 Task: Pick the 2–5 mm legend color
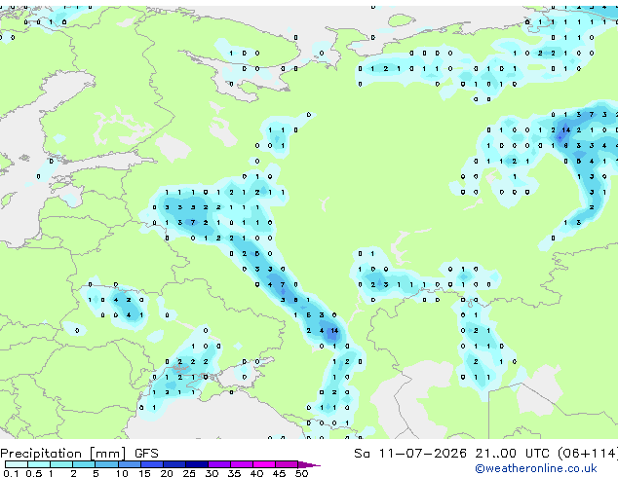point(84,464)
